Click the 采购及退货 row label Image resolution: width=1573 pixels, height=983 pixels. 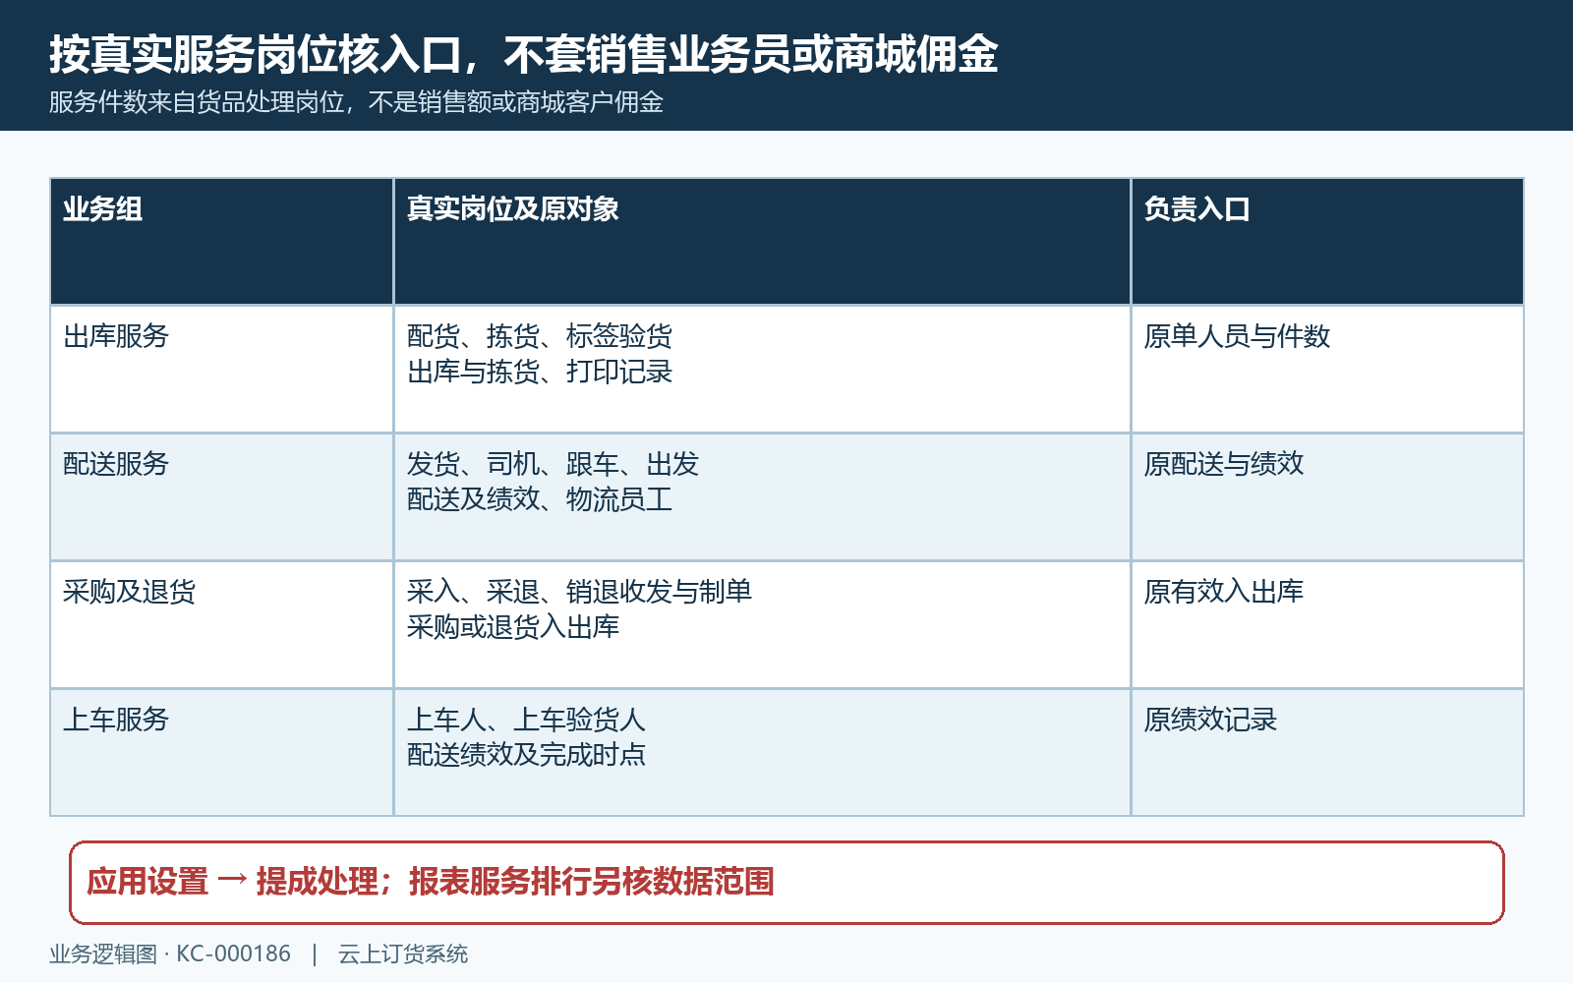130,592
